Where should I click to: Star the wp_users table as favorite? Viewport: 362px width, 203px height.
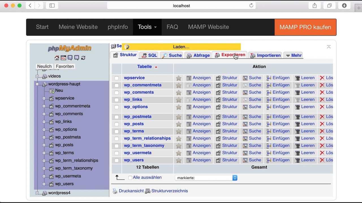tap(178, 160)
